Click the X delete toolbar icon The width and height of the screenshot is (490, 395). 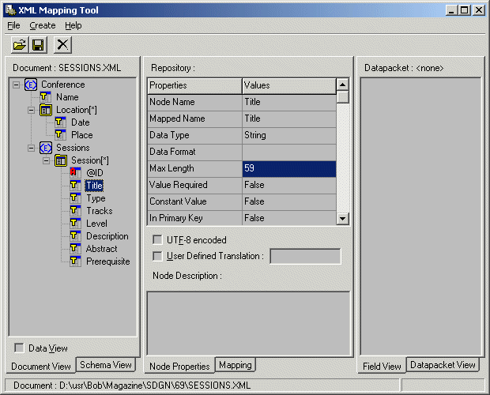[x=62, y=46]
